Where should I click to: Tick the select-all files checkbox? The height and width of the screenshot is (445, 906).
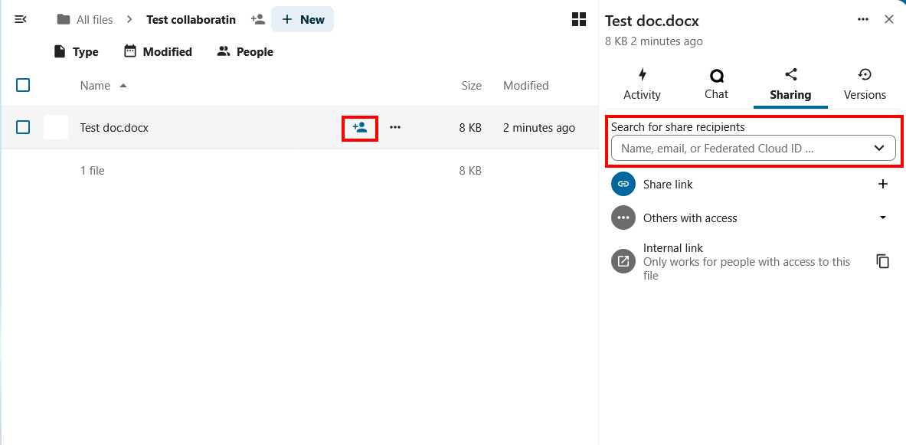tap(23, 85)
